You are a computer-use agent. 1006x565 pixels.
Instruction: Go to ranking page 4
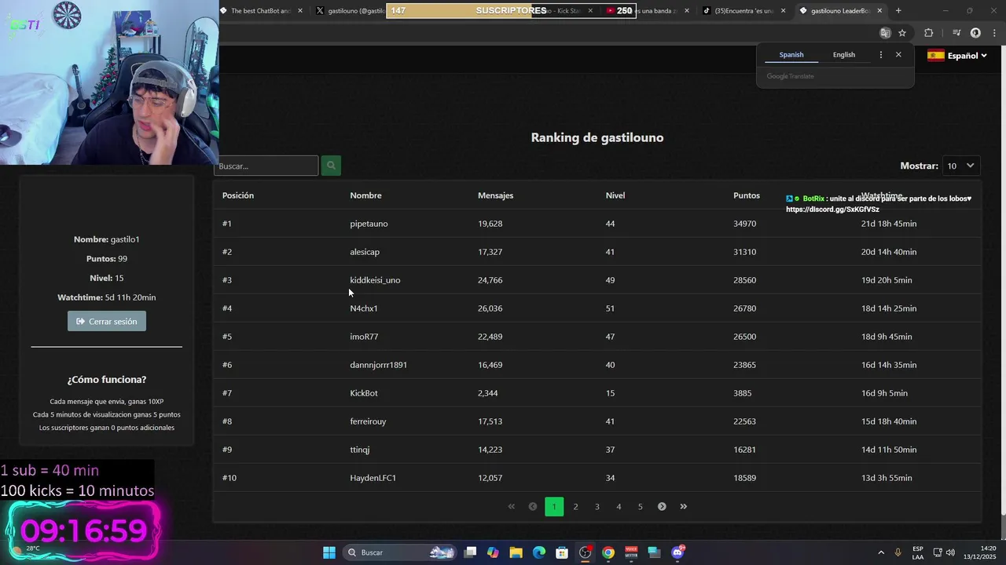click(x=619, y=506)
